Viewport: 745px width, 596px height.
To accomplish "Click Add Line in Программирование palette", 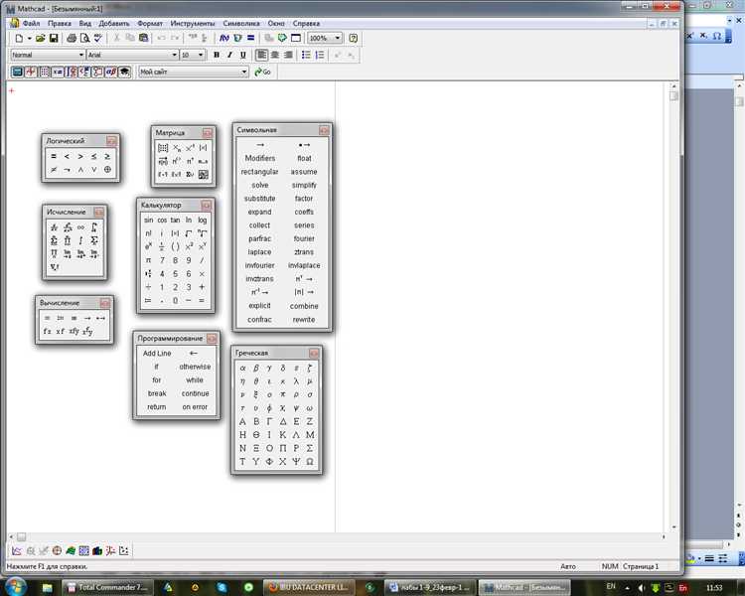I will (157, 353).
